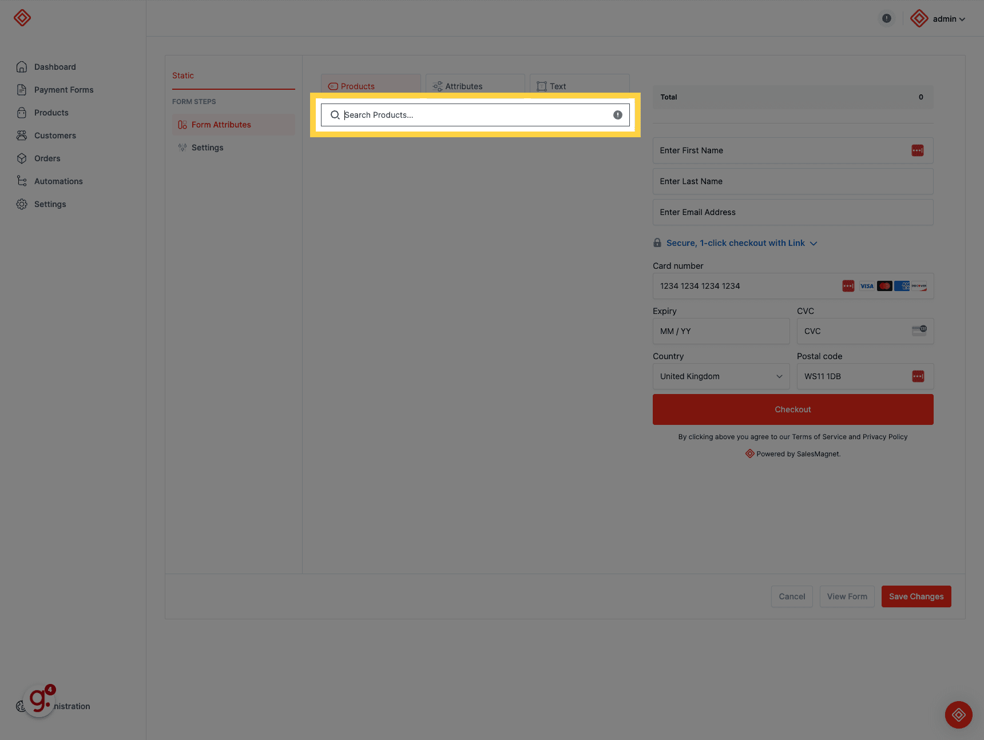Click the Total row
984x740 pixels.
pos(793,97)
